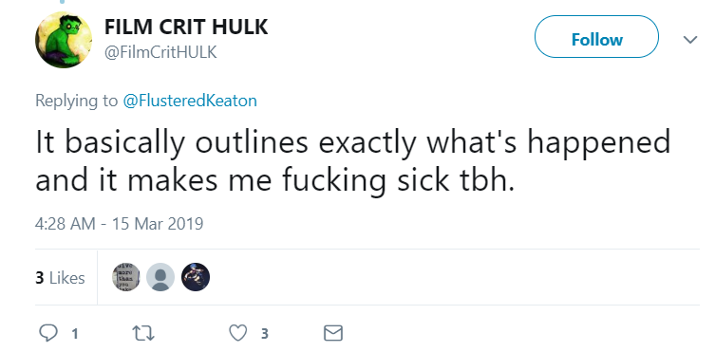715x352 pixels.
Task: Open the default grey silhouette liker avatar
Action: point(160,277)
